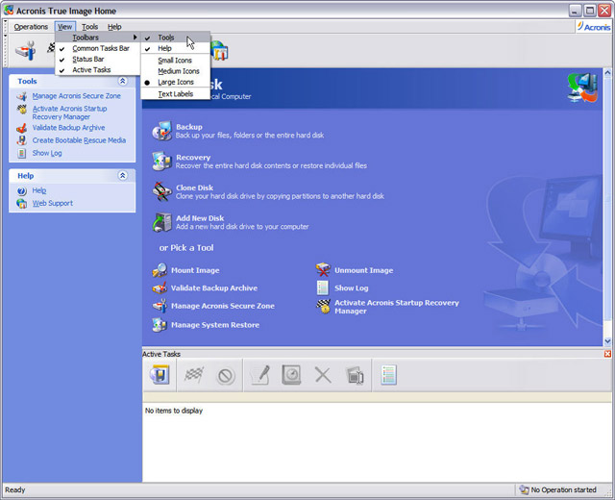Start Backup from the main panel text
This screenshot has height=500, width=615.
189,127
